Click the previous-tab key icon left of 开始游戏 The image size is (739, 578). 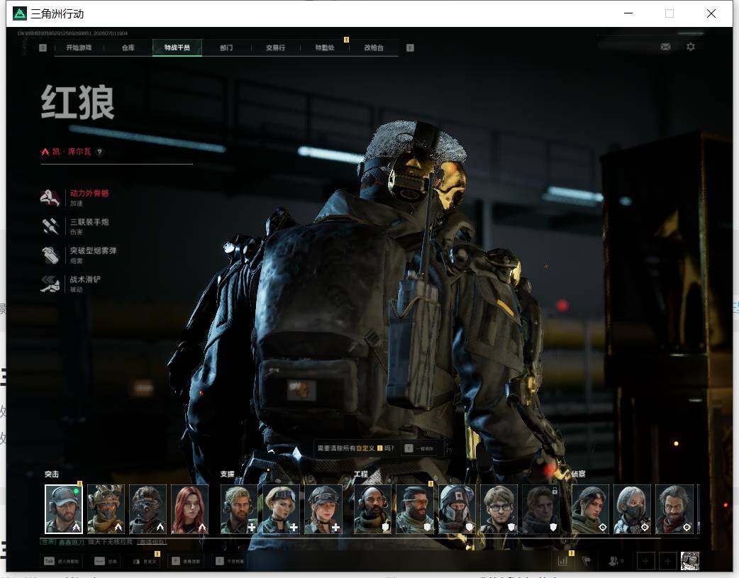pyautogui.click(x=43, y=48)
